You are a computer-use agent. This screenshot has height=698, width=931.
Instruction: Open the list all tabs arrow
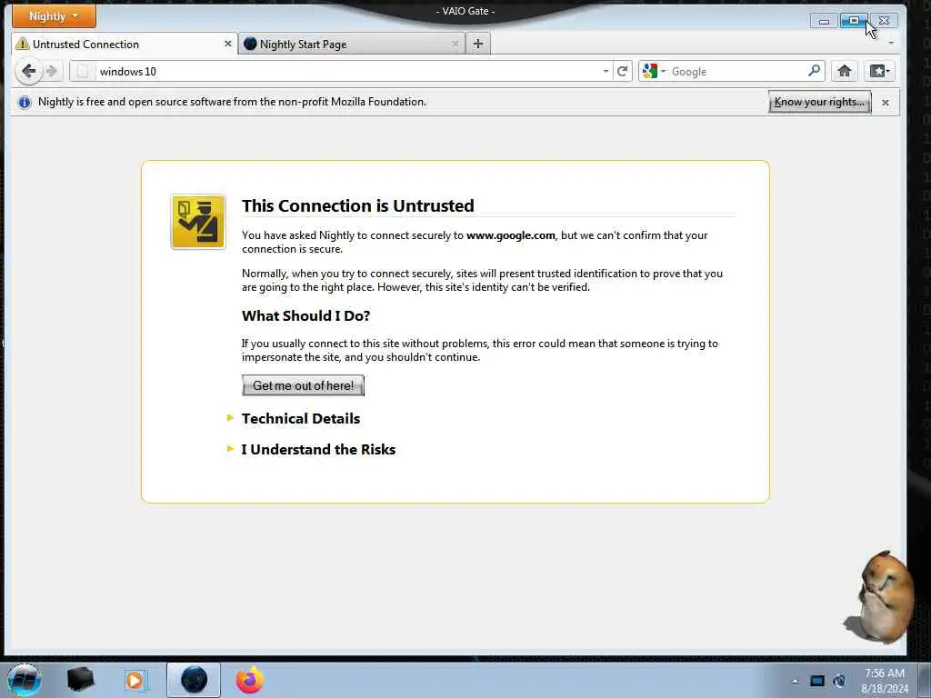(x=891, y=44)
